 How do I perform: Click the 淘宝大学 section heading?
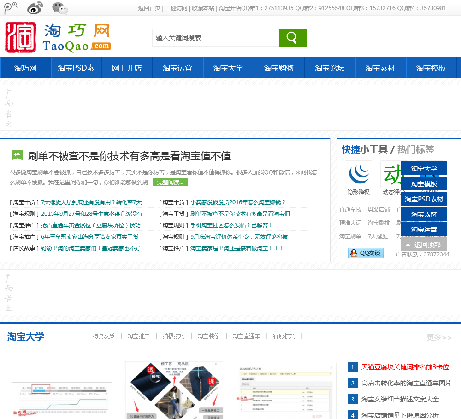[25, 336]
